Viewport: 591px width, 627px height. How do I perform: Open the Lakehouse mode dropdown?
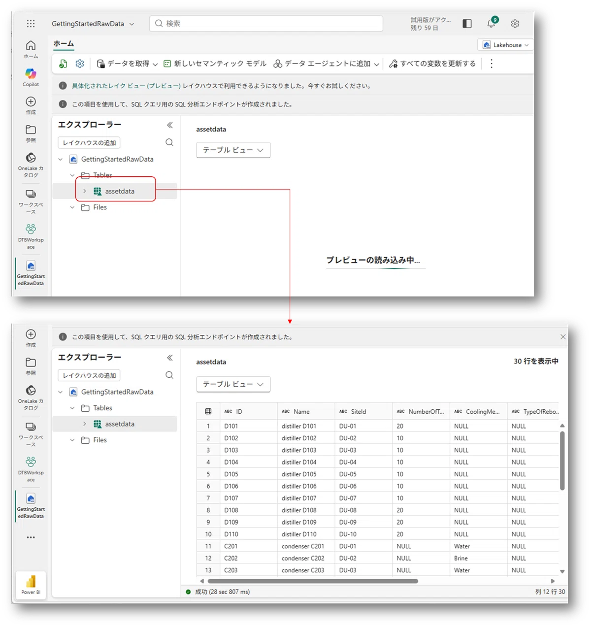(x=505, y=45)
